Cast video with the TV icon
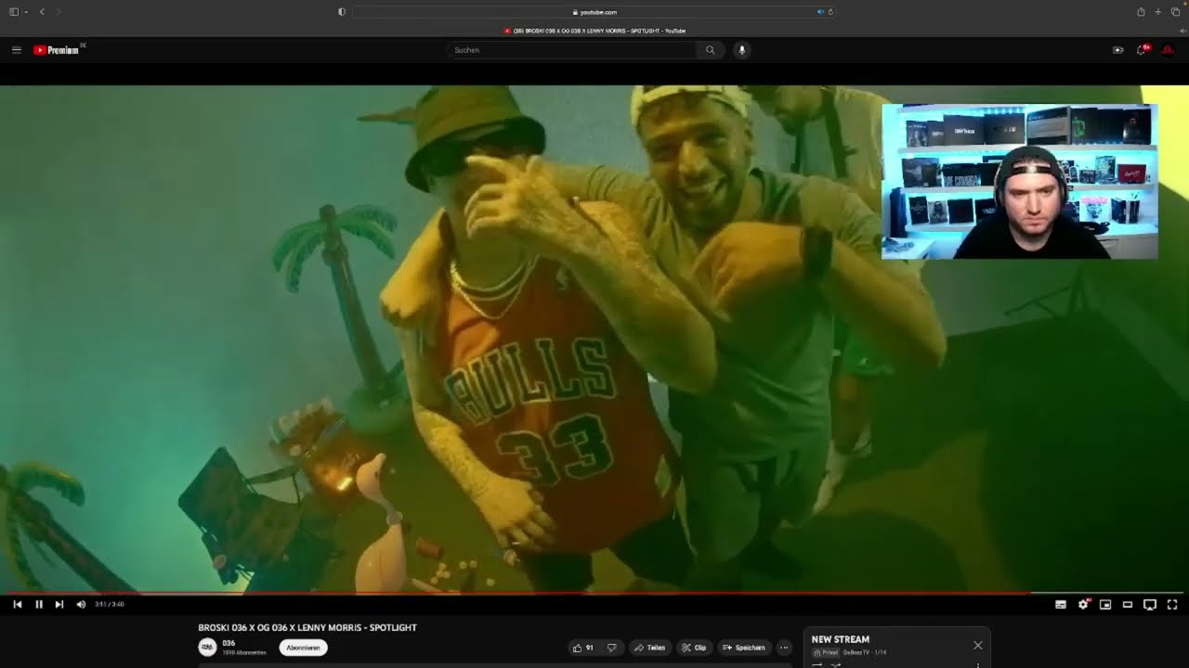 tap(1150, 604)
